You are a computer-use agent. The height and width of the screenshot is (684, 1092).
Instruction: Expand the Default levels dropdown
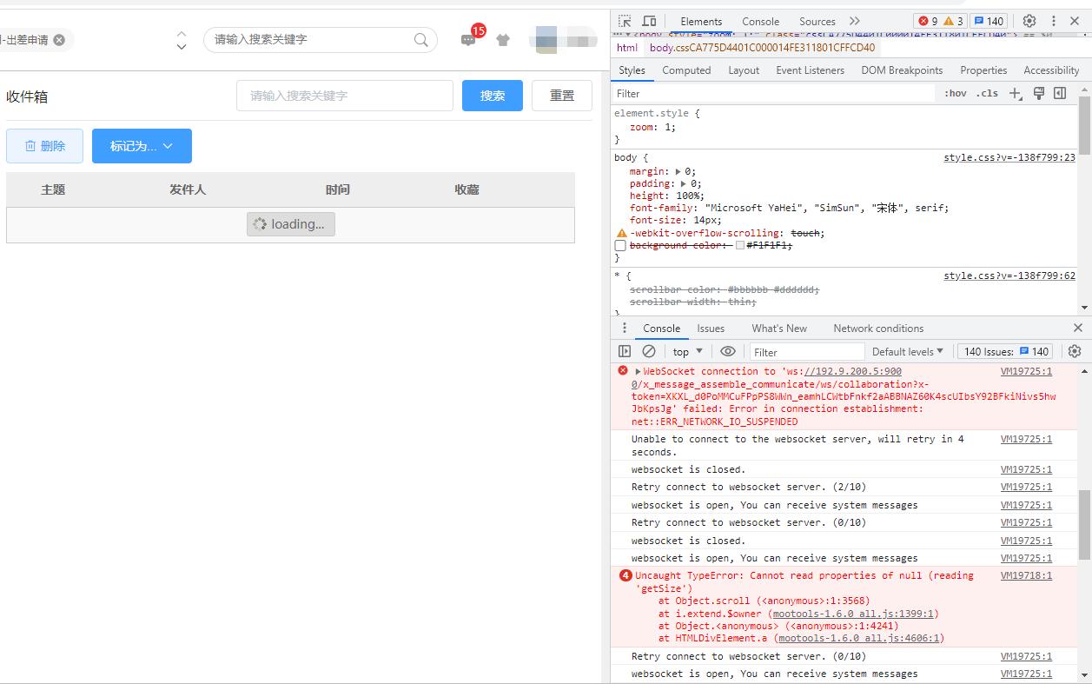click(x=908, y=351)
